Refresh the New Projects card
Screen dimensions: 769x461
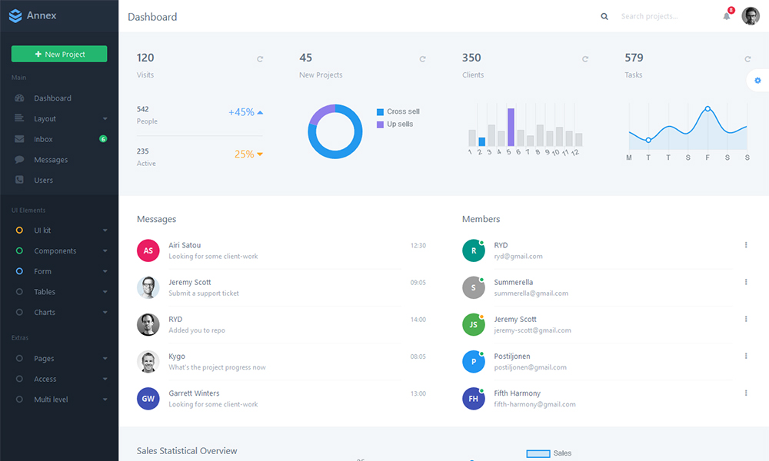point(422,59)
